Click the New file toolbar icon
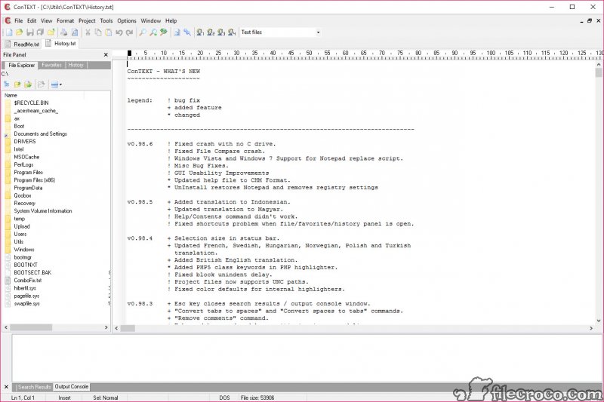Image resolution: width=604 pixels, height=402 pixels. (x=9, y=32)
